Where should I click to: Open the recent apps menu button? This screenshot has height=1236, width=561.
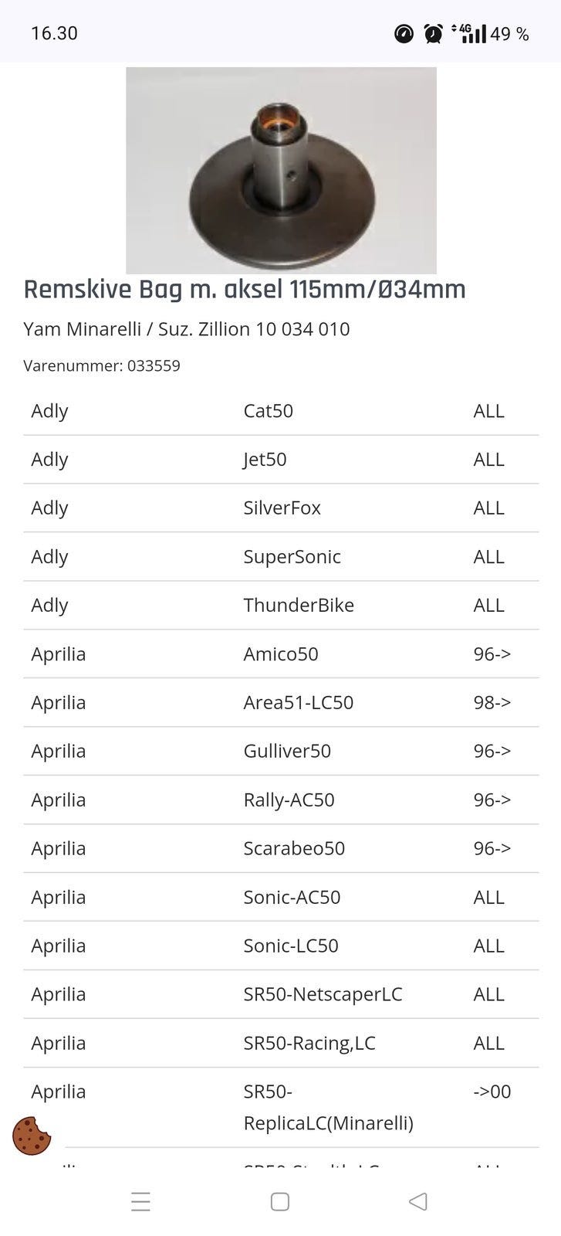pos(140,1201)
